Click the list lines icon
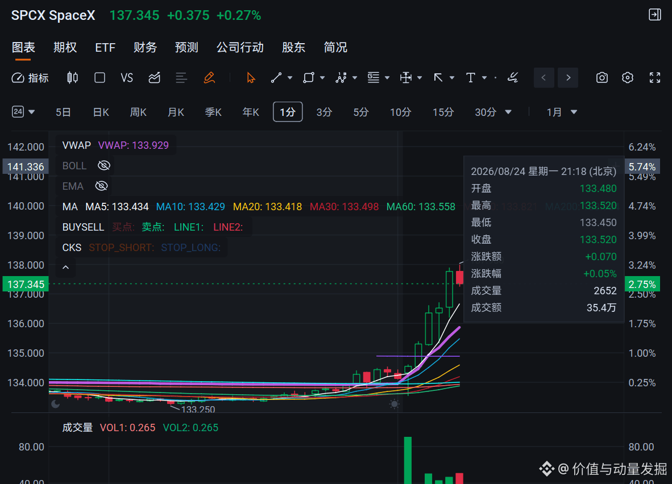Image resolution: width=672 pixels, height=484 pixels. point(181,78)
